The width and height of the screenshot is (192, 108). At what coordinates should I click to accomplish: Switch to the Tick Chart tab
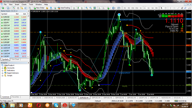coord(15,59)
